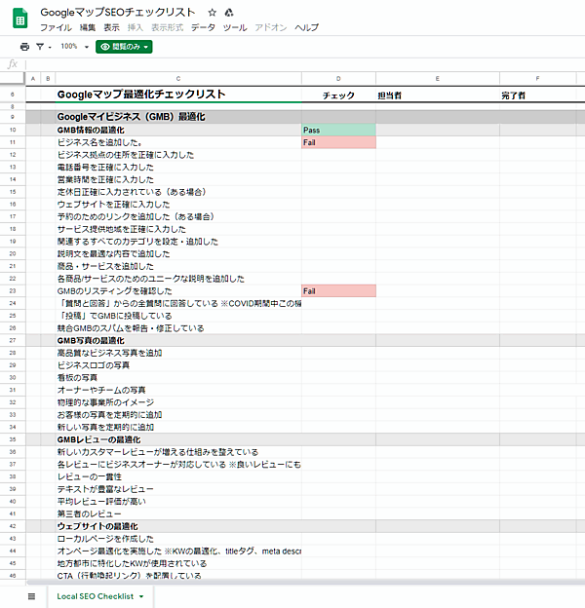Click the column D header
Image resolution: width=585 pixels, height=608 pixels.
338,78
